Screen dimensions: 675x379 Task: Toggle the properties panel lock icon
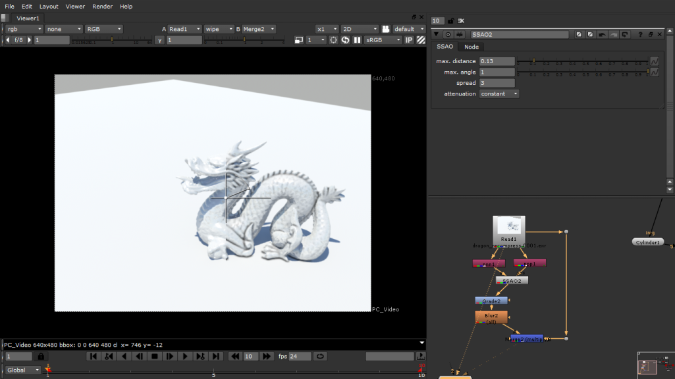pyautogui.click(x=450, y=20)
